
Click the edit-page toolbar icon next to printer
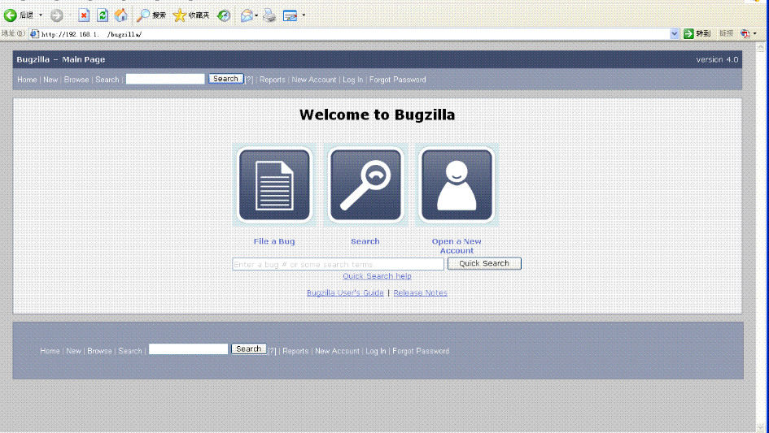pos(291,15)
